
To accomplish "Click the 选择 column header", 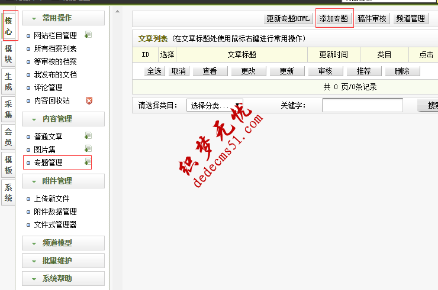I will [168, 54].
